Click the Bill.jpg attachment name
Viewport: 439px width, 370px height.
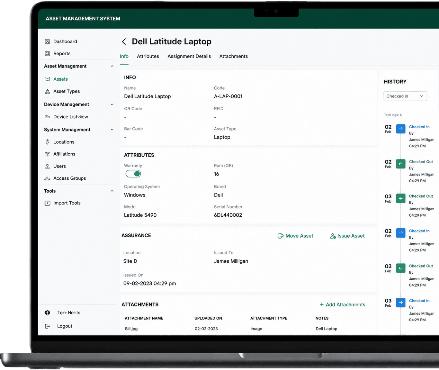point(131,329)
